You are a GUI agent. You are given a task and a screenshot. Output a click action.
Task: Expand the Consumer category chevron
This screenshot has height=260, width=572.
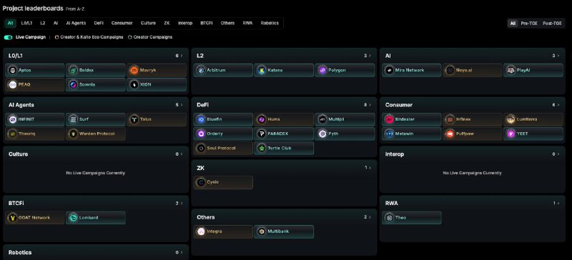(x=558, y=105)
